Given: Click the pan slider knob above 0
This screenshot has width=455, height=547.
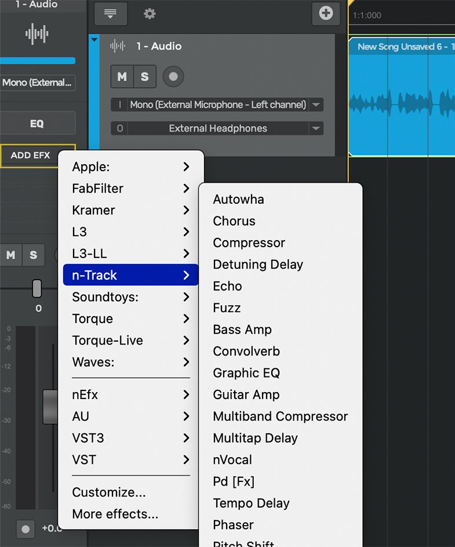Looking at the screenshot, I should click(37, 288).
